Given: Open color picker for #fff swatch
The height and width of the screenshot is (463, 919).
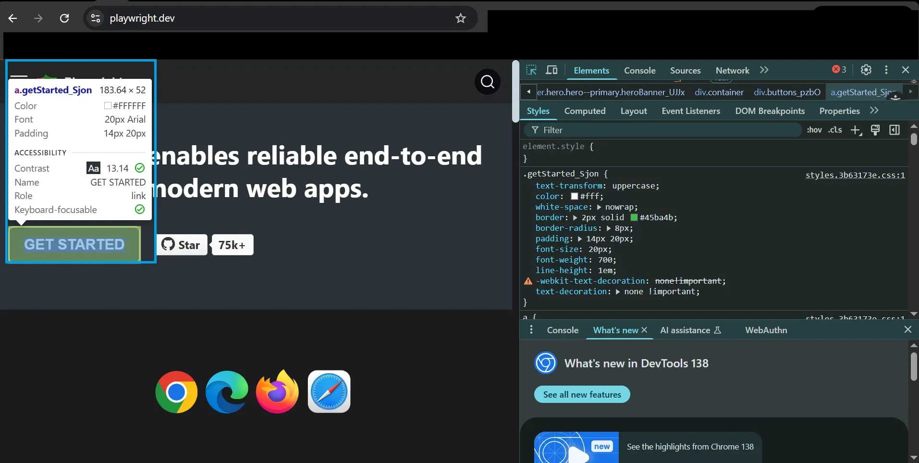Looking at the screenshot, I should point(574,196).
